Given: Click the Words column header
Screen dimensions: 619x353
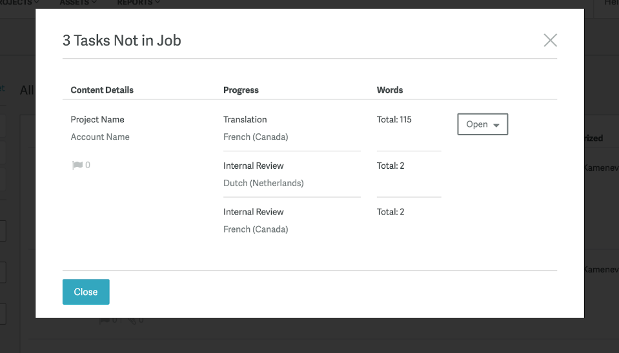Looking at the screenshot, I should click(390, 90).
